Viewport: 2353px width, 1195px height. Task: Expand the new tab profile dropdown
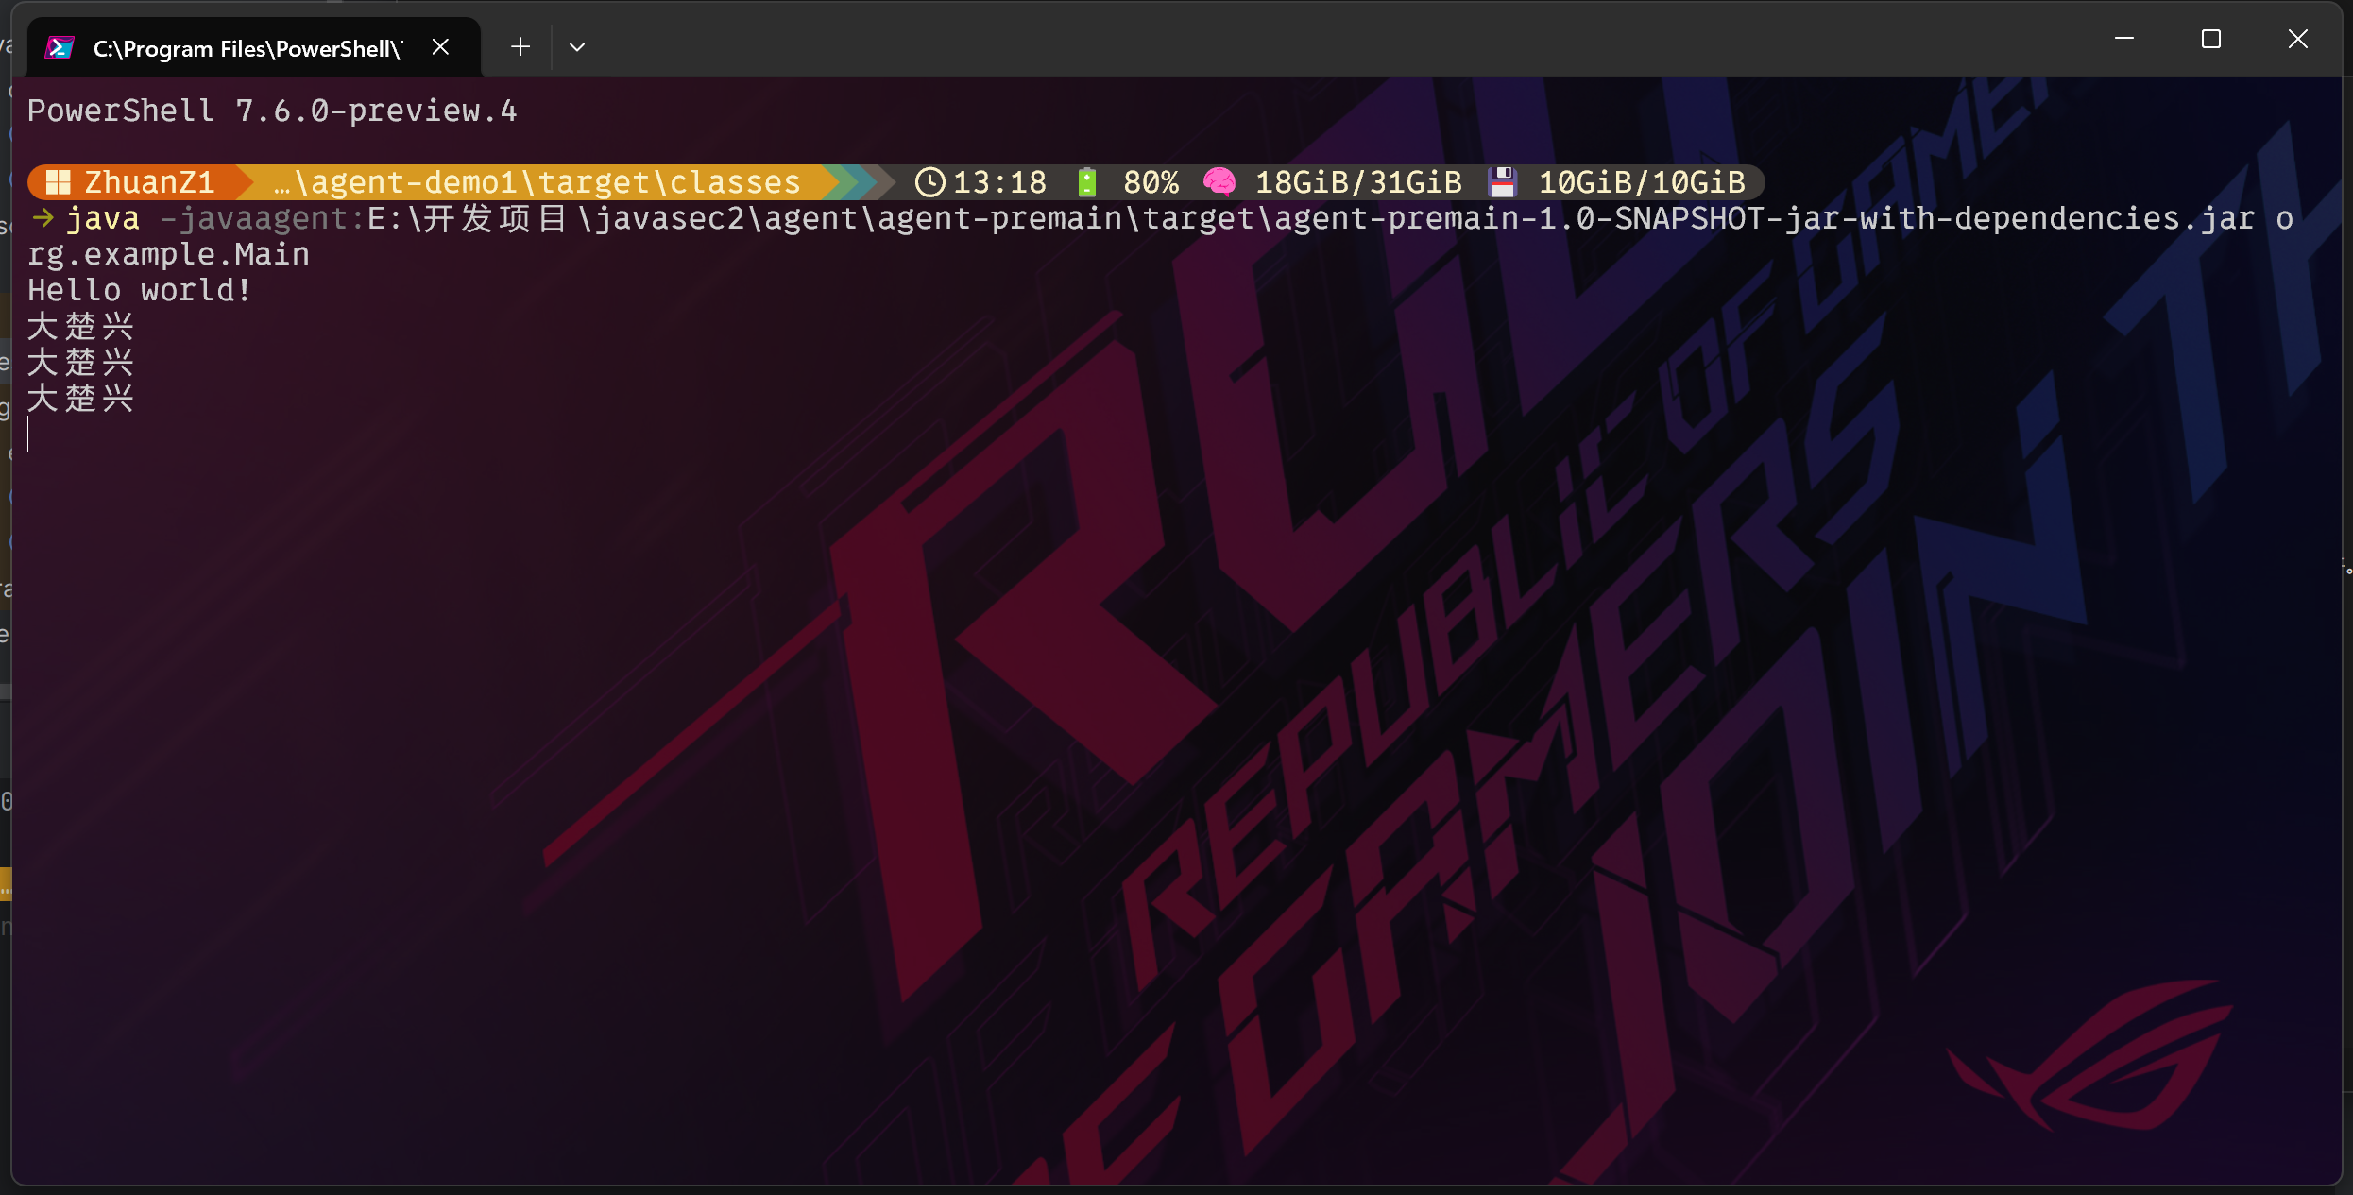pos(577,47)
